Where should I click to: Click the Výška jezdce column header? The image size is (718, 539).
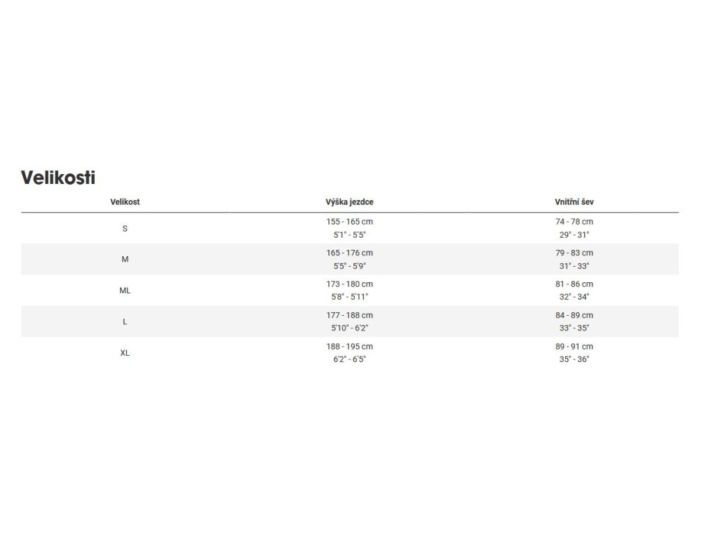click(349, 201)
